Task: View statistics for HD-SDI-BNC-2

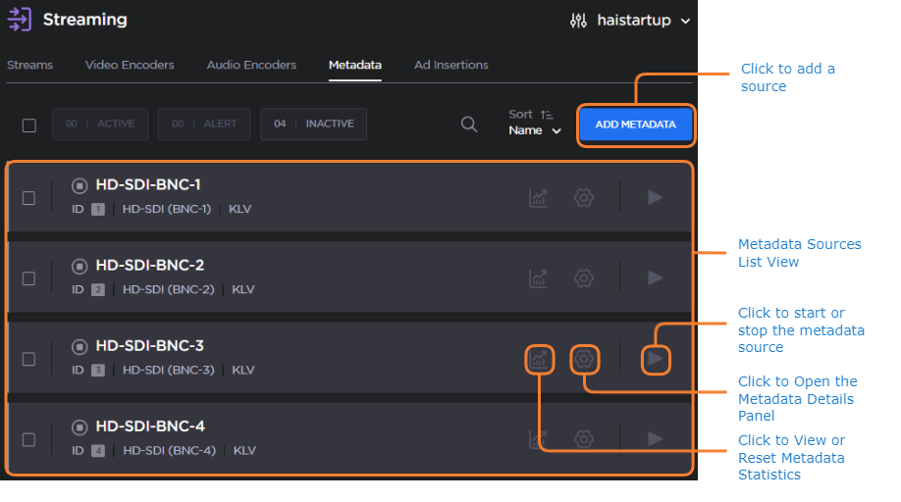Action: click(x=538, y=278)
